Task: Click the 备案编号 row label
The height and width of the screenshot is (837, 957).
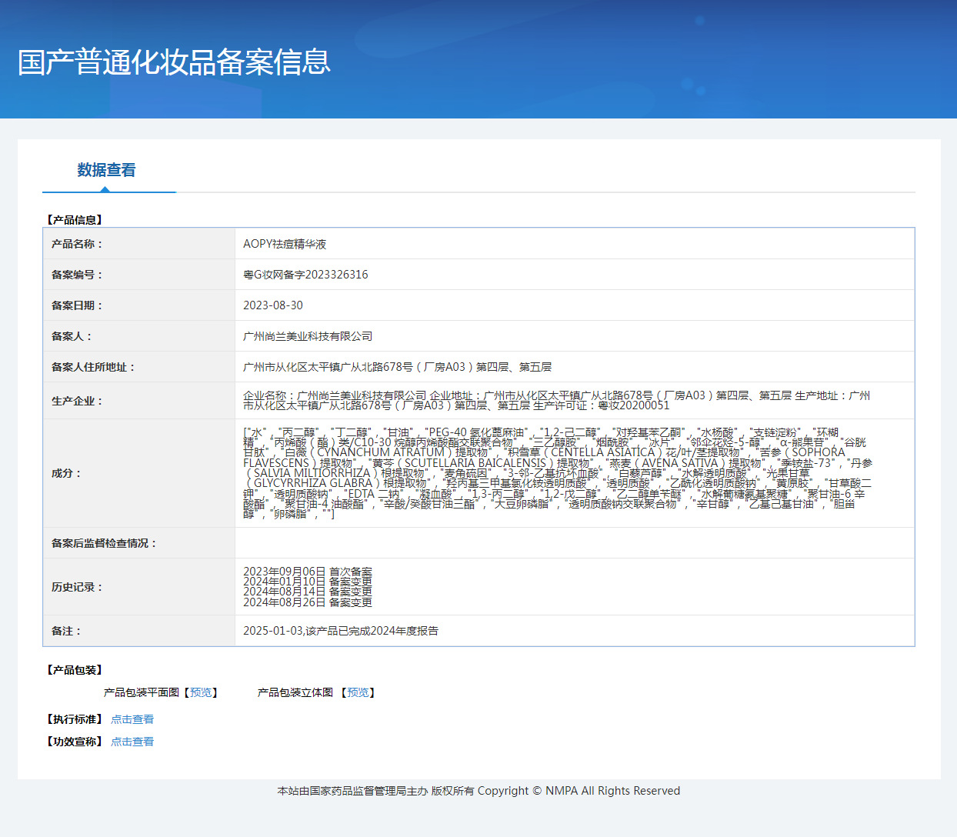Action: point(77,275)
